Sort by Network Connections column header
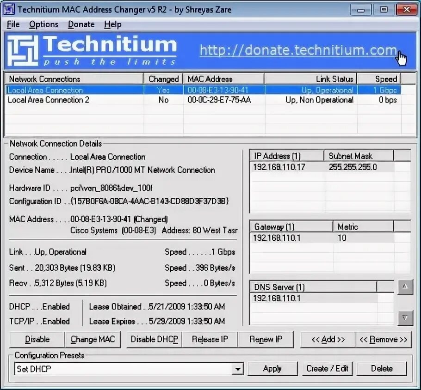The width and height of the screenshot is (421, 390). tap(74, 79)
